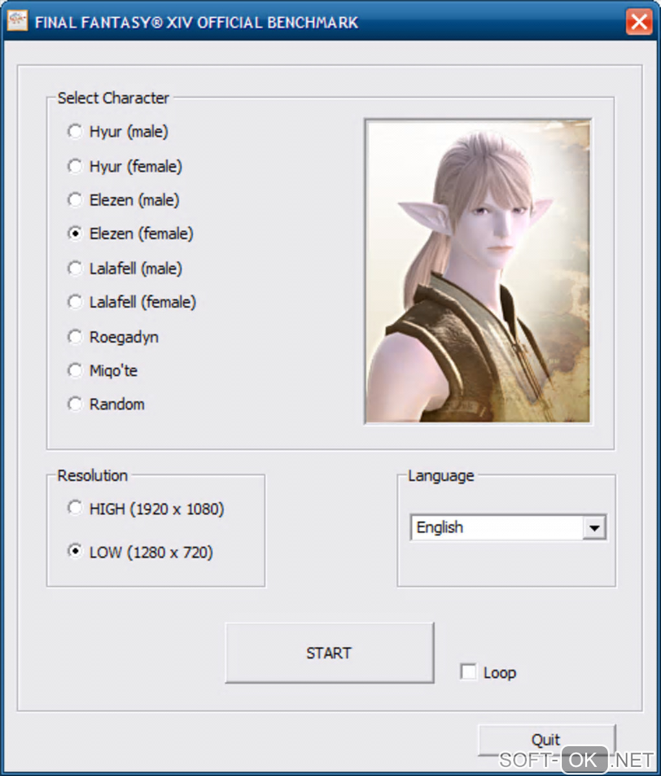Click the benchmark app icon in title bar
This screenshot has height=776, width=661.
click(x=17, y=21)
